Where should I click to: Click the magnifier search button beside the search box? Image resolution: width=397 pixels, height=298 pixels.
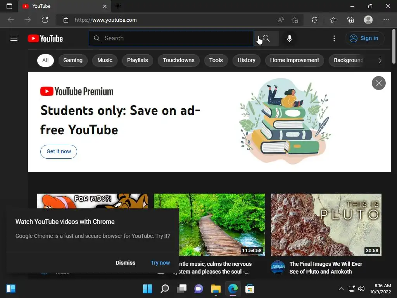[266, 38]
